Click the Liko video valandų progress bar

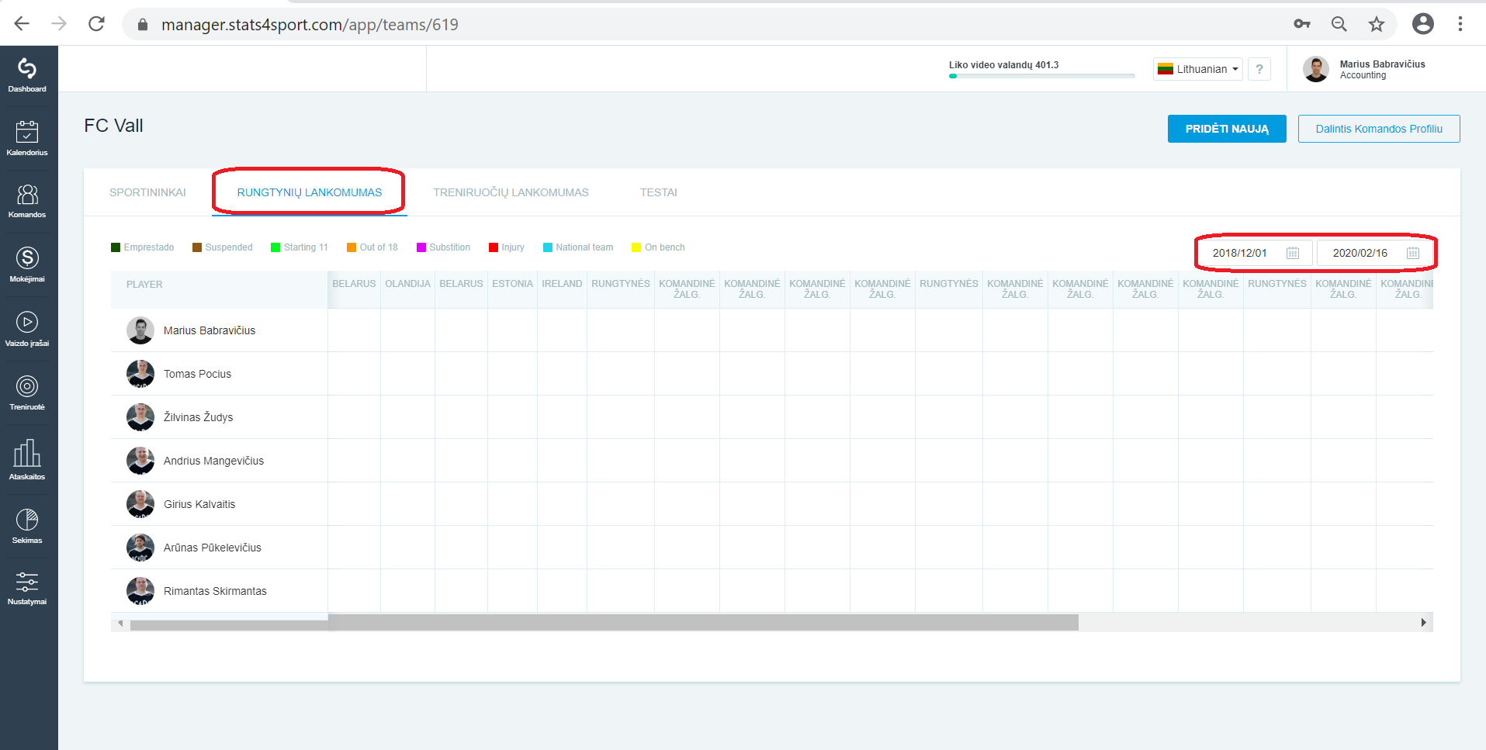pos(1041,76)
